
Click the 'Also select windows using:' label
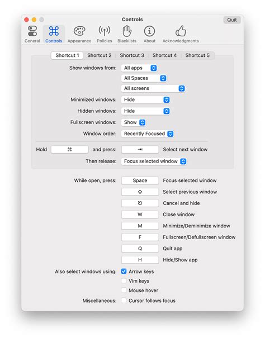click(86, 271)
